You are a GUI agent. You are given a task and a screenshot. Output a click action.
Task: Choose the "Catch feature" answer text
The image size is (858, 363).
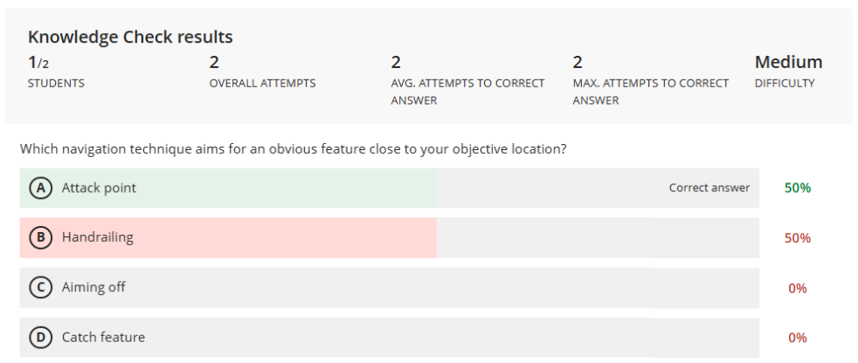[103, 337]
